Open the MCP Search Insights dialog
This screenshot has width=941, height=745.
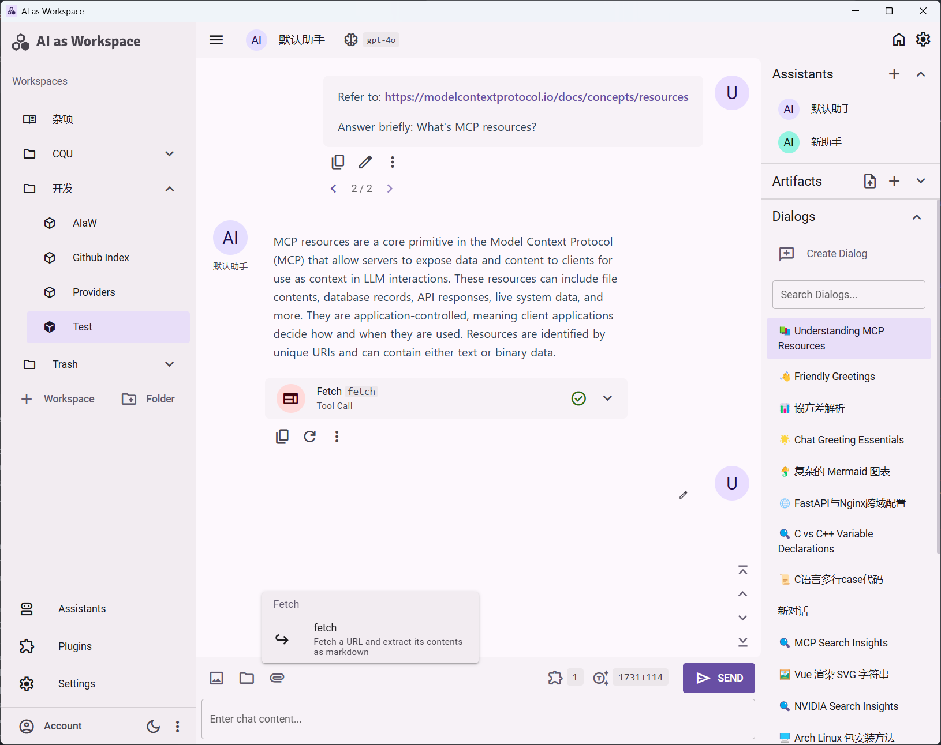tap(849, 643)
